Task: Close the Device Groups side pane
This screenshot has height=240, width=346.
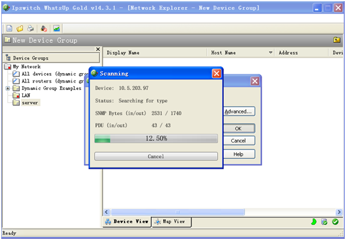Action: point(98,49)
